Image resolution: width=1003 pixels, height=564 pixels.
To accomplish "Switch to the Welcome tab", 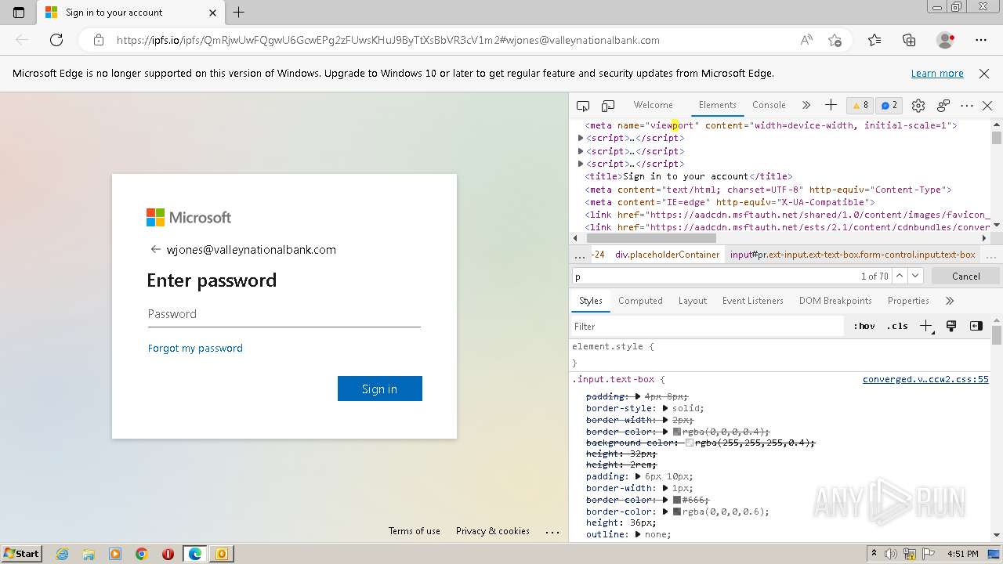I will 653,105.
